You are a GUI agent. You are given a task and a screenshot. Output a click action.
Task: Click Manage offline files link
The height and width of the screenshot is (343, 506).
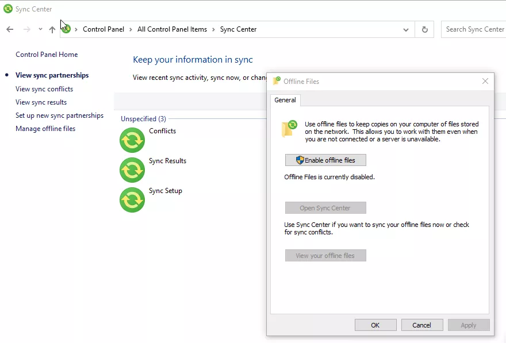tap(45, 129)
